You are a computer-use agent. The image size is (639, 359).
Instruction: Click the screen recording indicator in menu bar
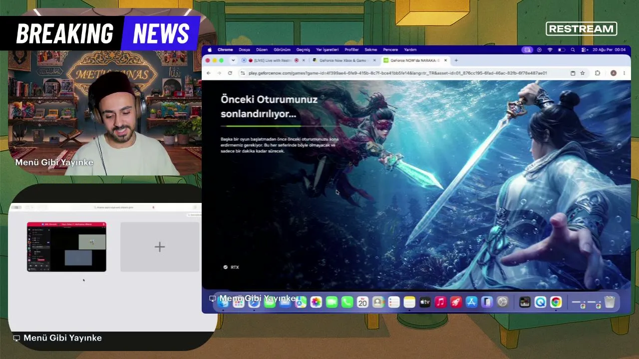539,50
